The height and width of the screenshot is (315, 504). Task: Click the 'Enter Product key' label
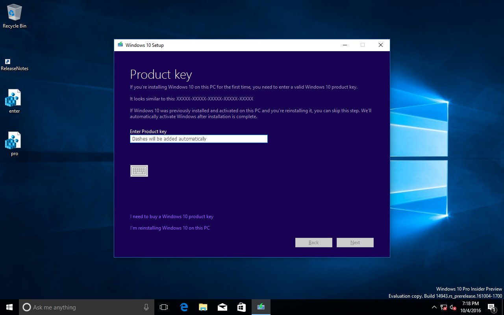click(148, 132)
